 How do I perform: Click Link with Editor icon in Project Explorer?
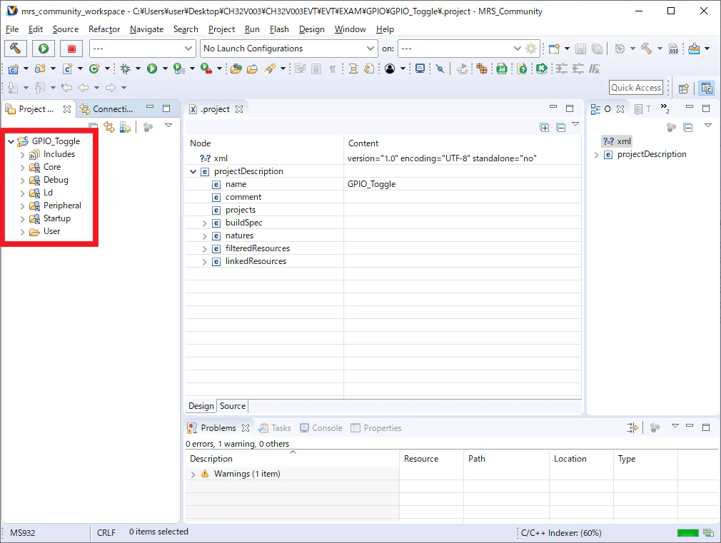click(x=109, y=127)
